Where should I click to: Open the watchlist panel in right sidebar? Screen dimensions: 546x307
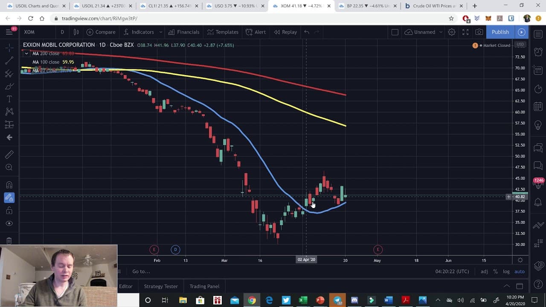(538, 34)
